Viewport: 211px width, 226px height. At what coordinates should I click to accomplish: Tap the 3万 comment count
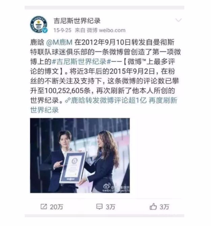[110, 207]
